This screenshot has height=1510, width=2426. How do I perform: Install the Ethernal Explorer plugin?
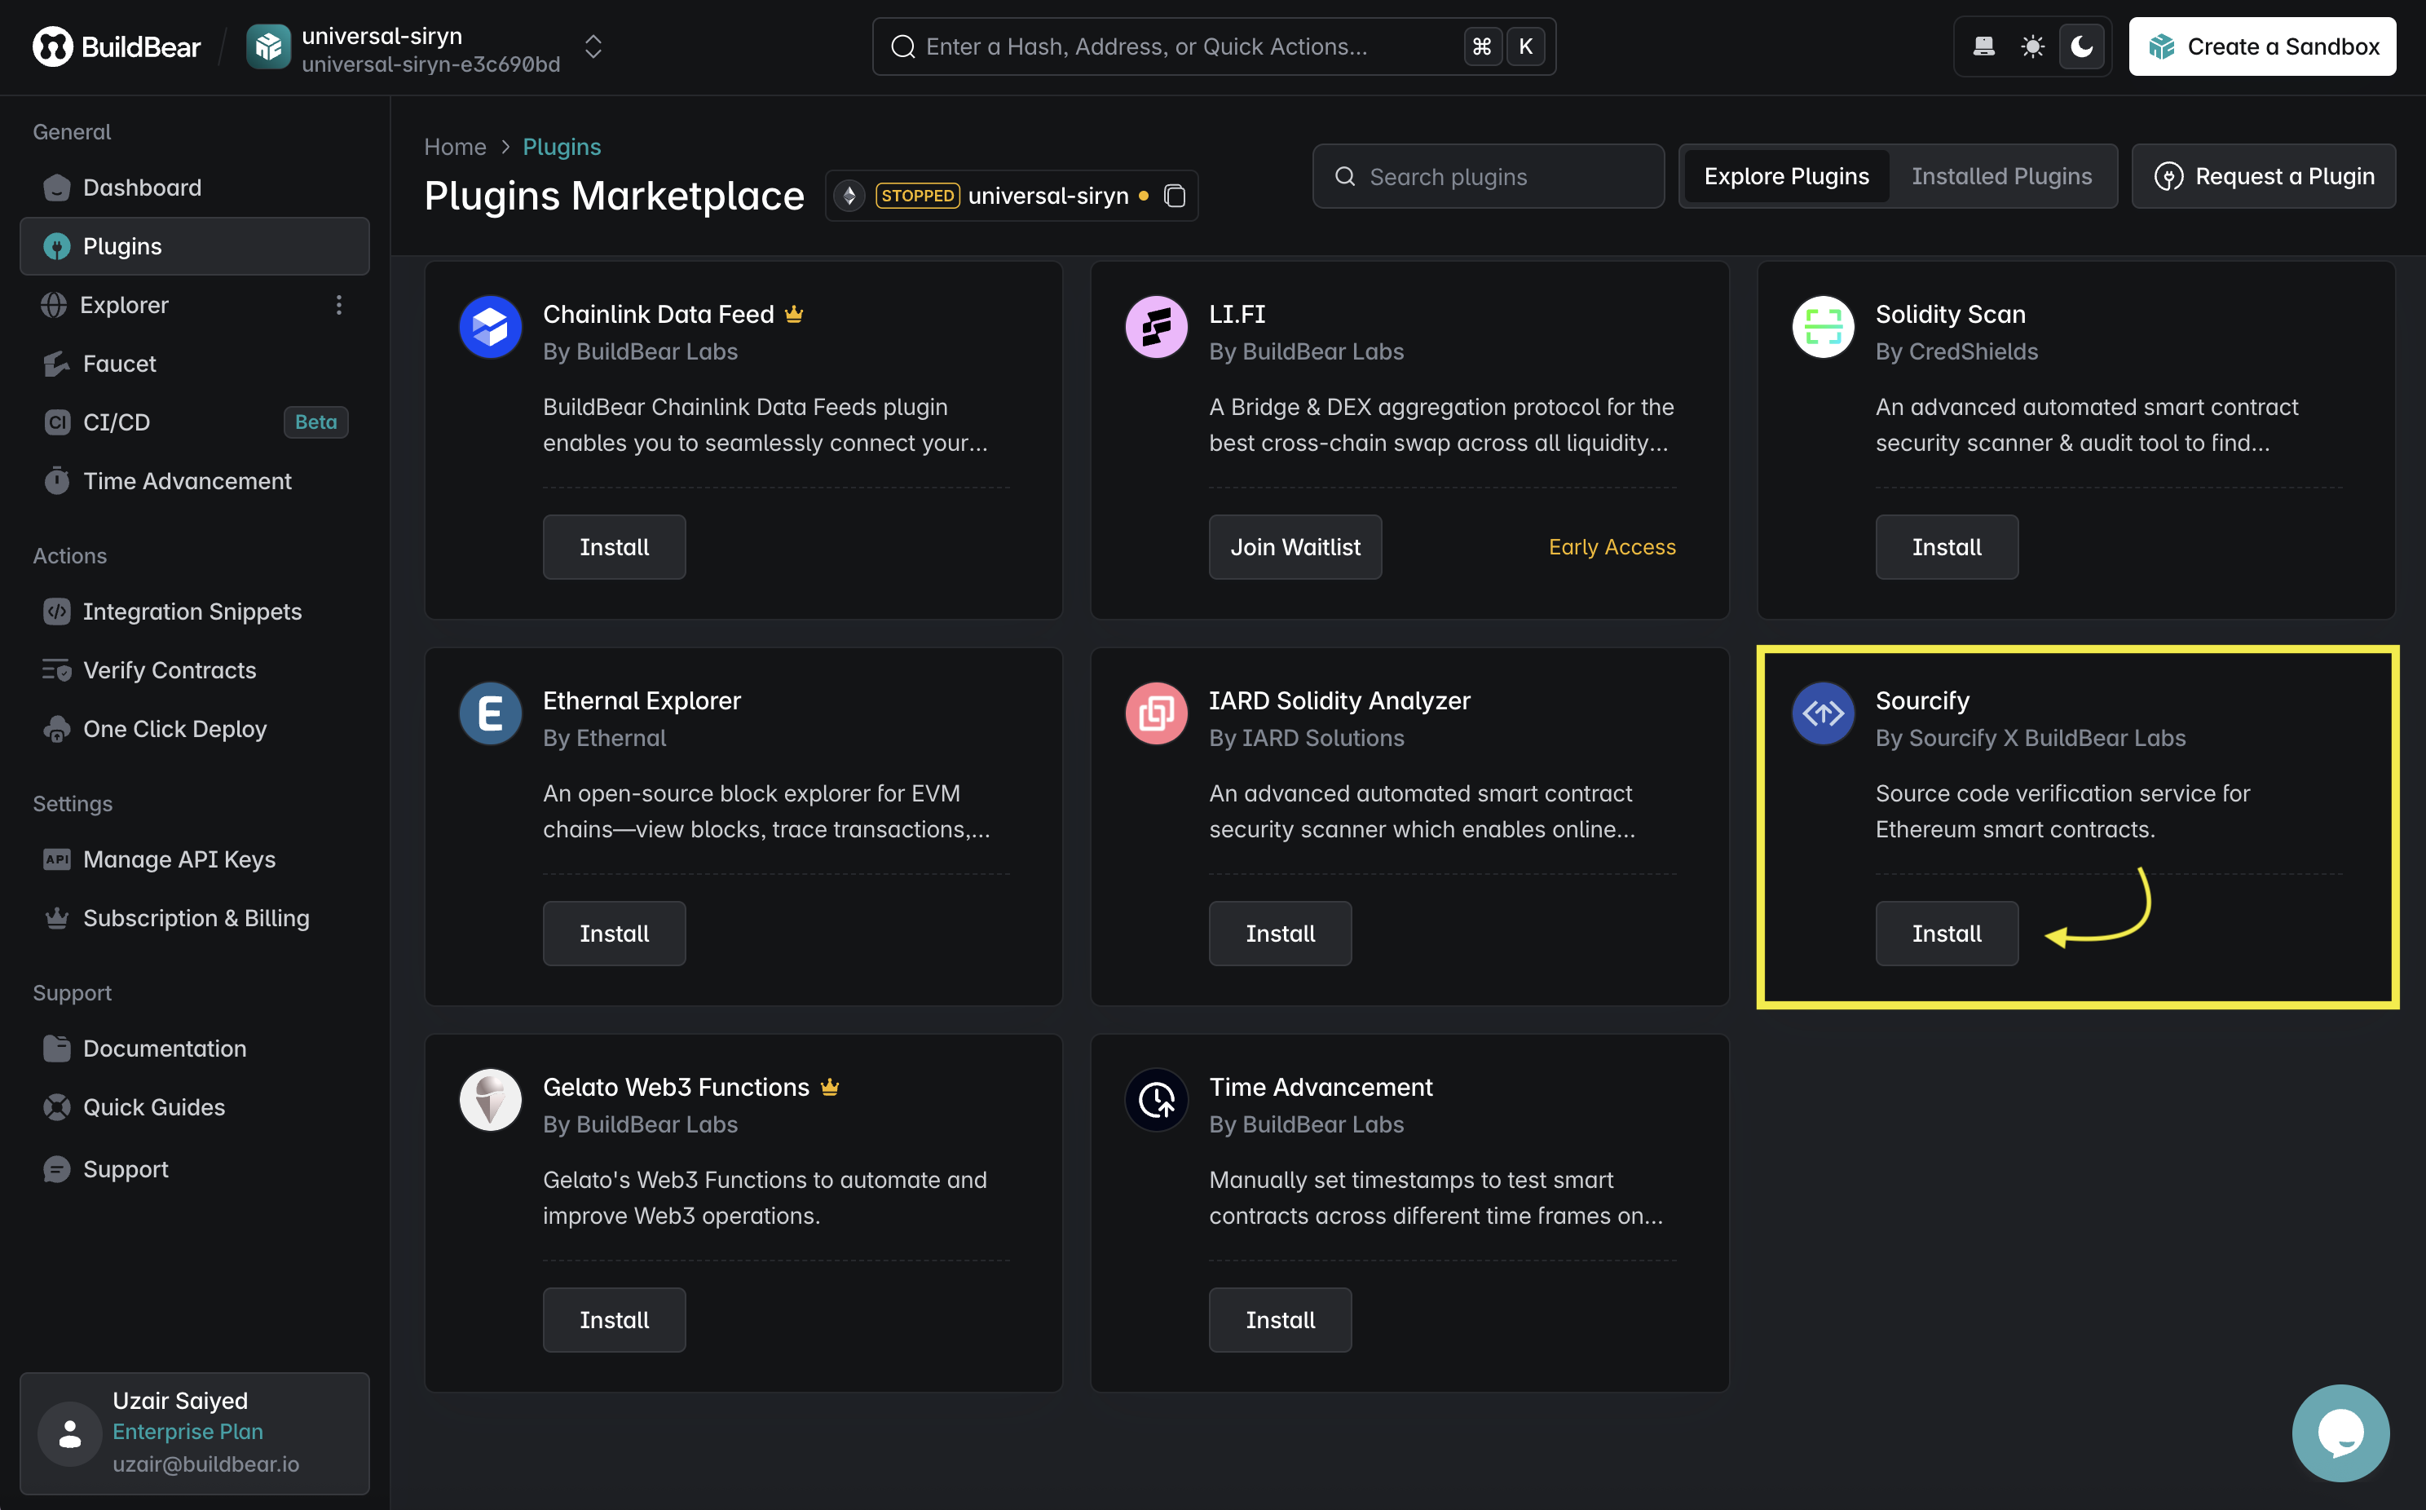click(614, 934)
